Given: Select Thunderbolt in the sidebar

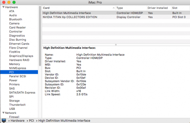Looking at the screenshot, I should pyautogui.click(x=17, y=105).
